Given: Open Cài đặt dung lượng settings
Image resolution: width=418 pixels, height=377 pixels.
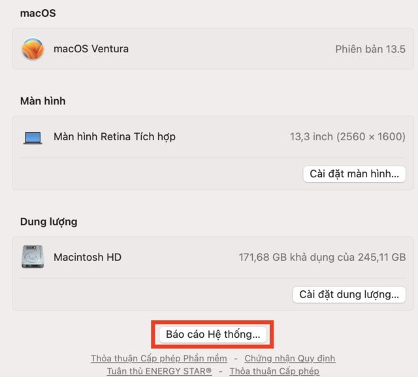Looking at the screenshot, I should click(x=349, y=294).
